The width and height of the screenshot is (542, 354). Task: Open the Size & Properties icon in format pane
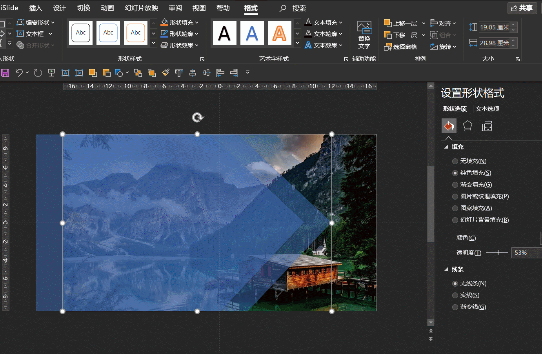[487, 126]
